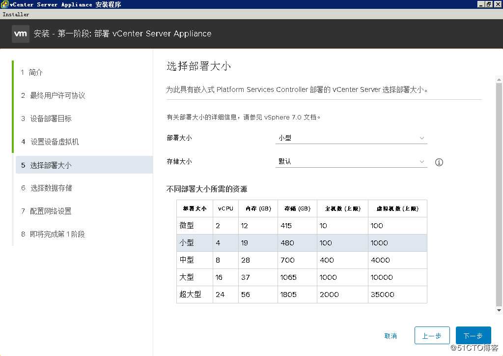Click the 不同部署大小所需的资源 heading
The width and height of the screenshot is (503, 356).
click(x=207, y=189)
